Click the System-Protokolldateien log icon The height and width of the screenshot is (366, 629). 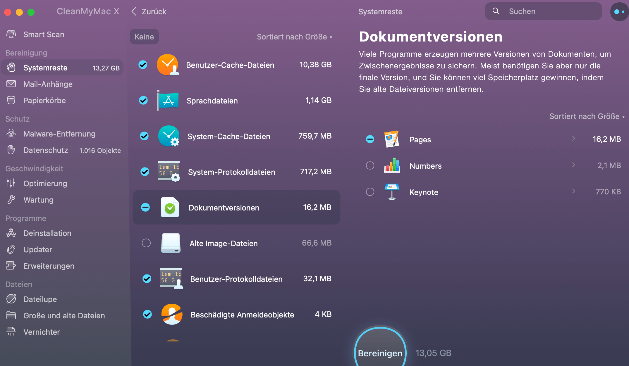point(169,172)
